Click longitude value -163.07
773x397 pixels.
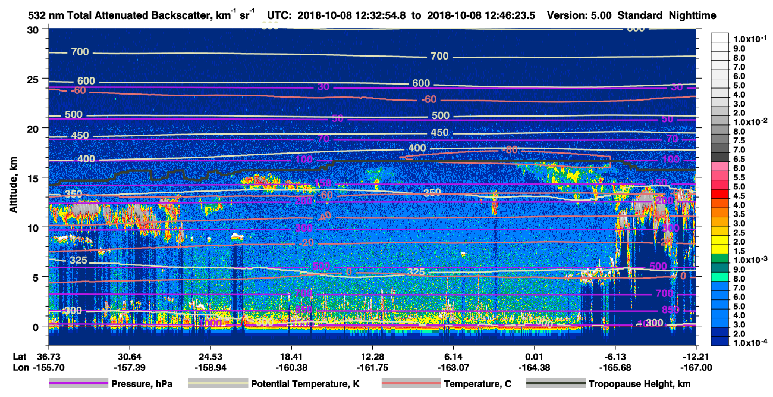(453, 367)
